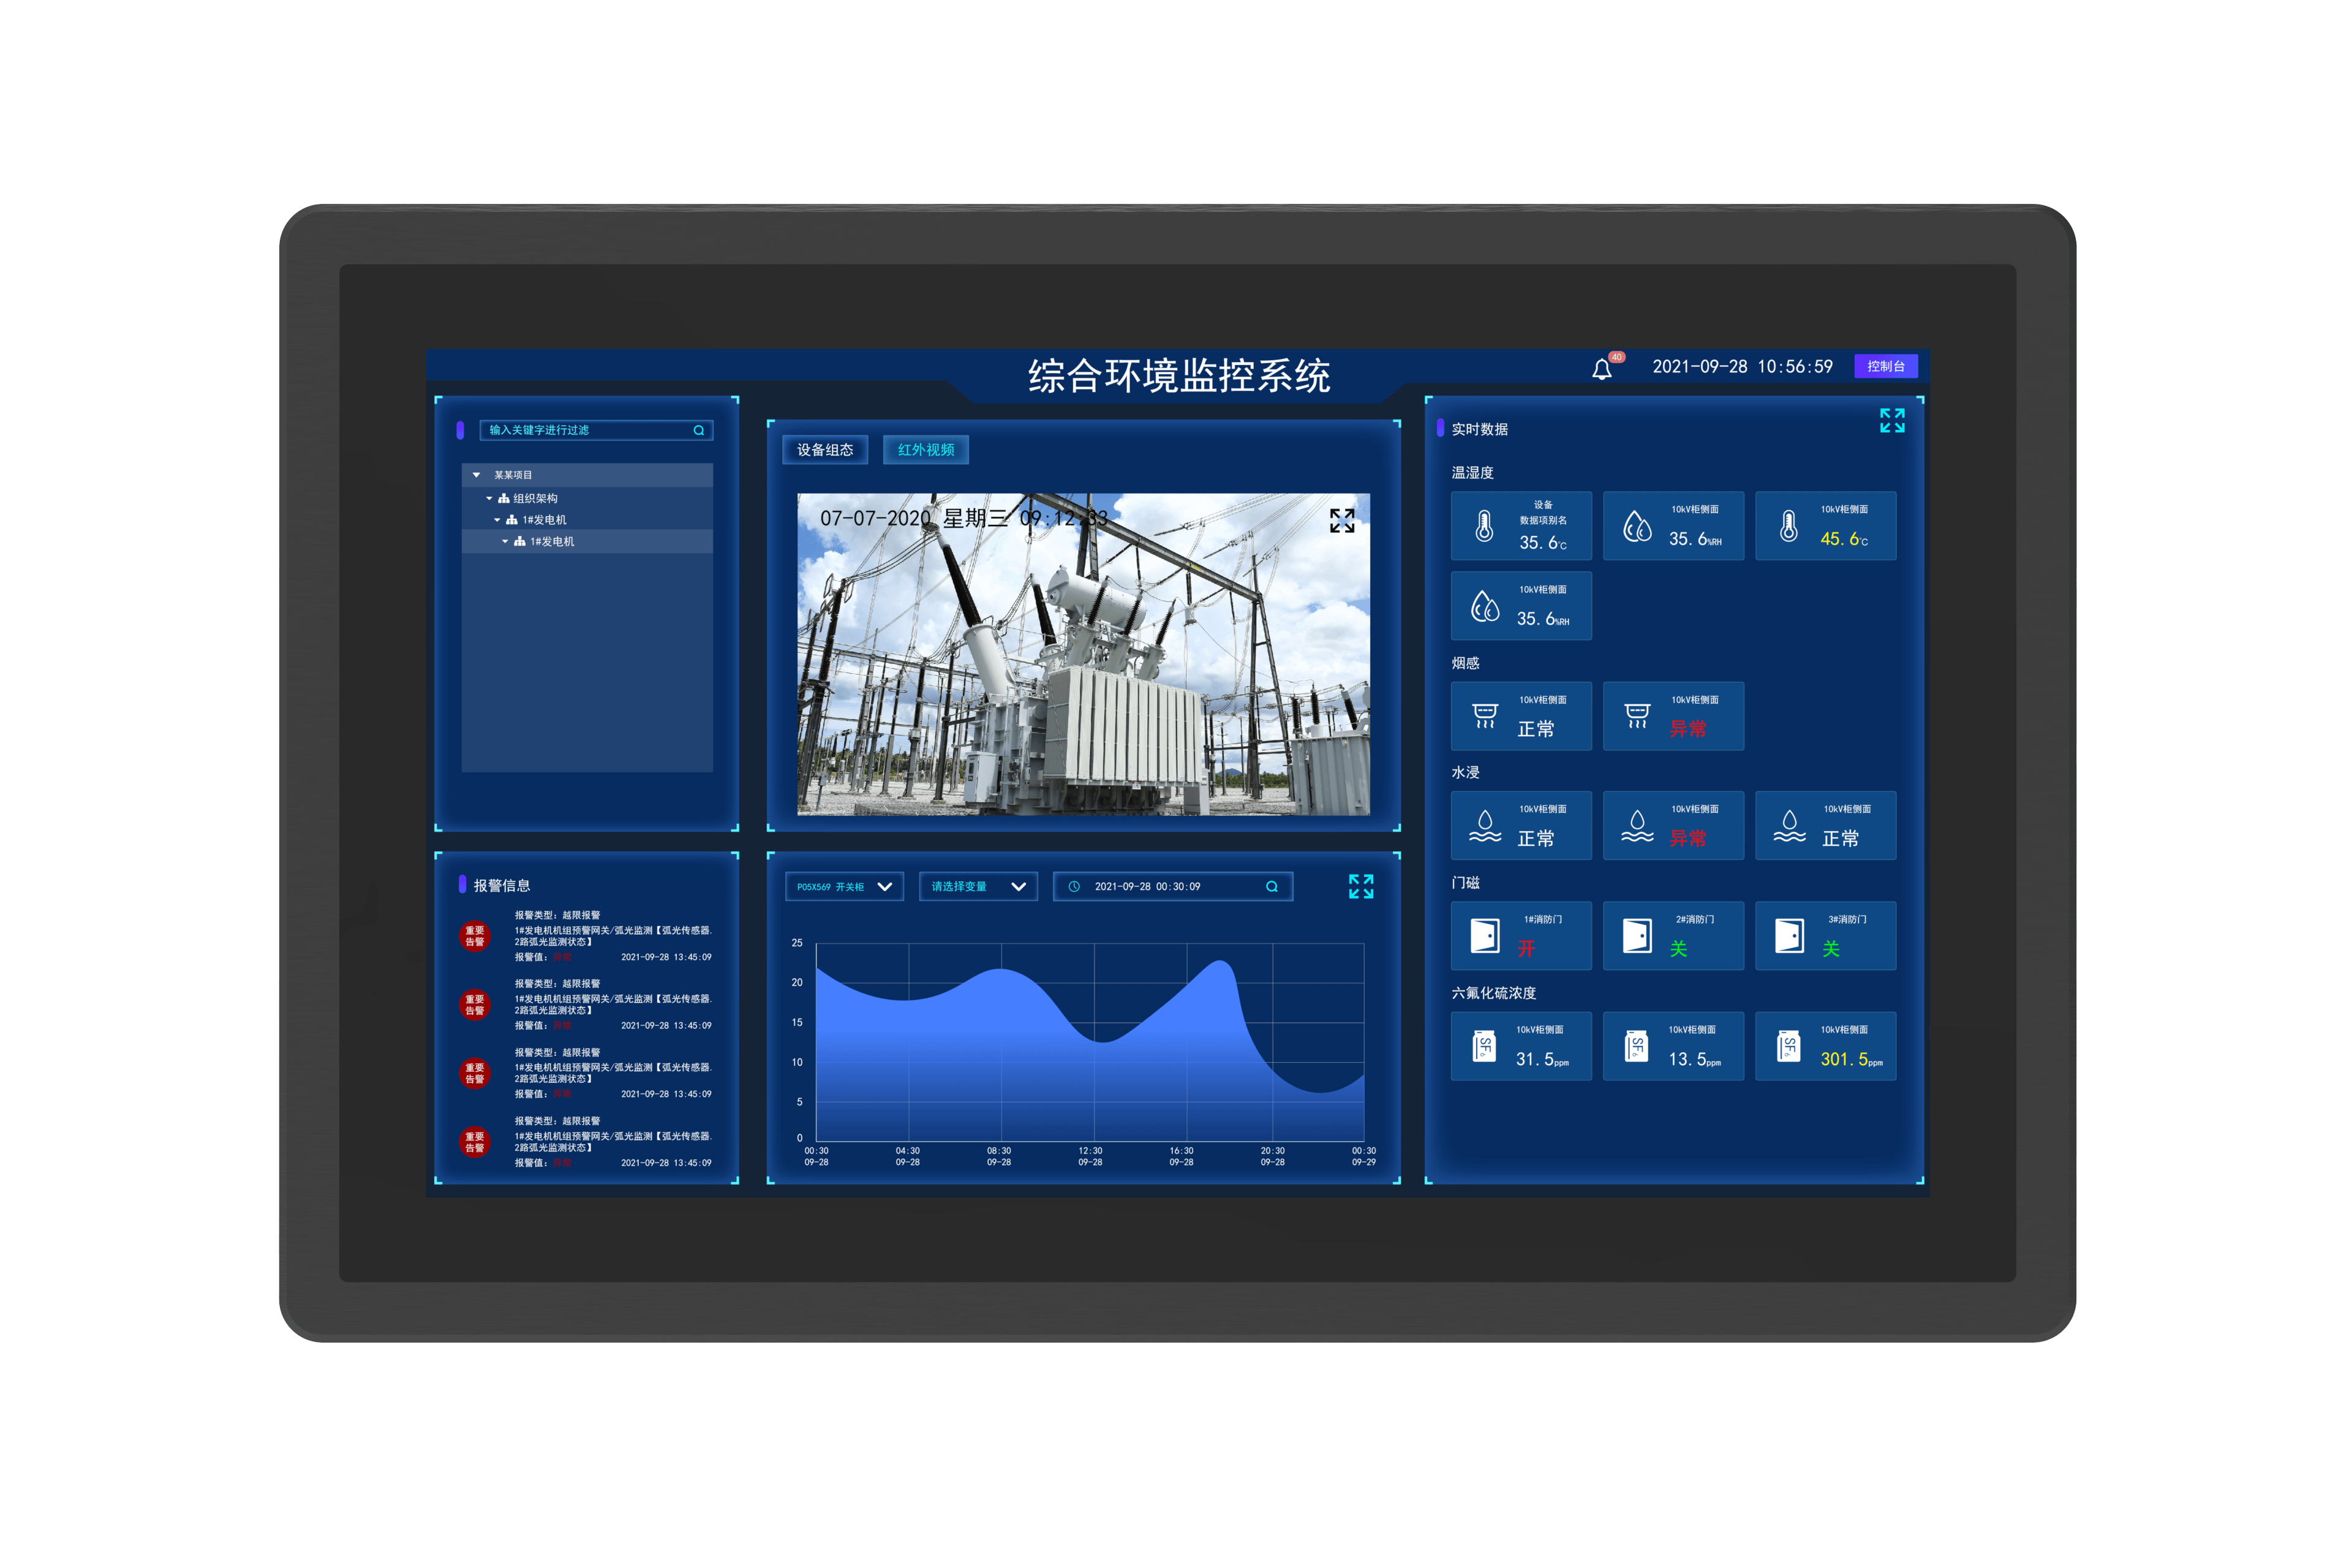Expand the 实时数据 panel to fullscreen
Screen dimensions: 2352x1568
1892,420
